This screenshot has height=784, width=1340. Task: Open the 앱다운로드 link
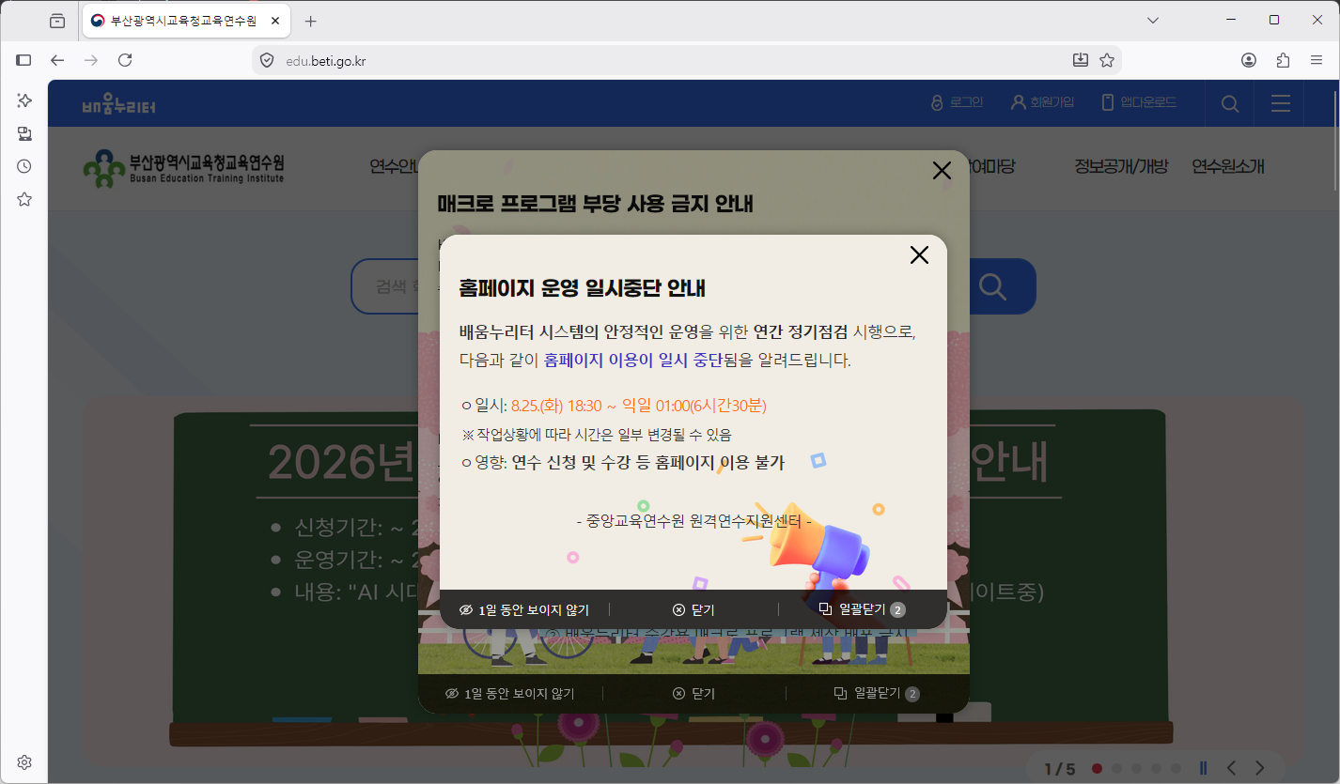click(x=1139, y=102)
